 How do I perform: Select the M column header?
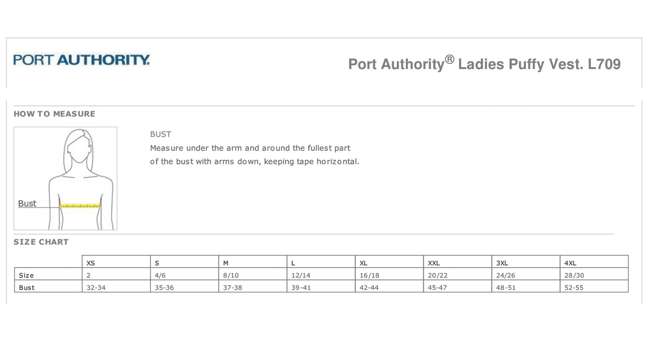click(226, 263)
